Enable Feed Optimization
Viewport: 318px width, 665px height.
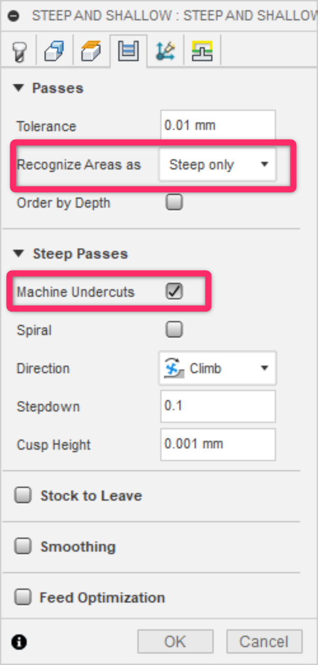(22, 597)
